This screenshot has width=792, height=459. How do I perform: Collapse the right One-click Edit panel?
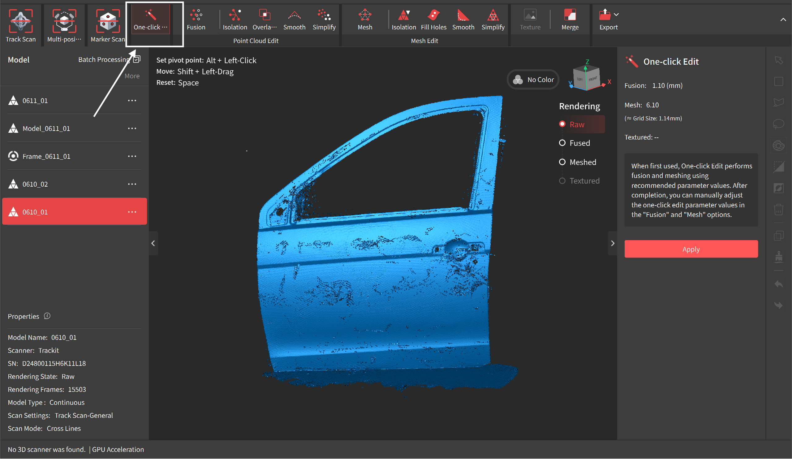tap(613, 243)
